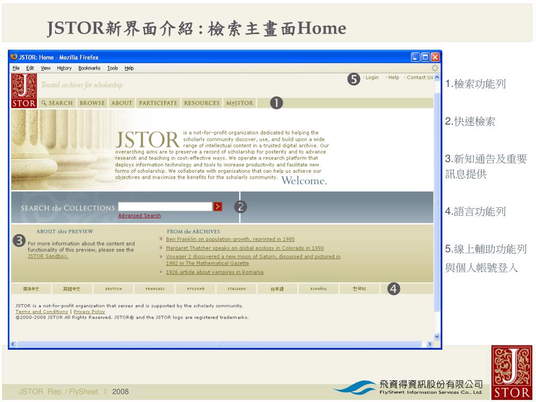This screenshot has width=536, height=402.
Task: Open the Edit menu
Action: click(x=30, y=68)
